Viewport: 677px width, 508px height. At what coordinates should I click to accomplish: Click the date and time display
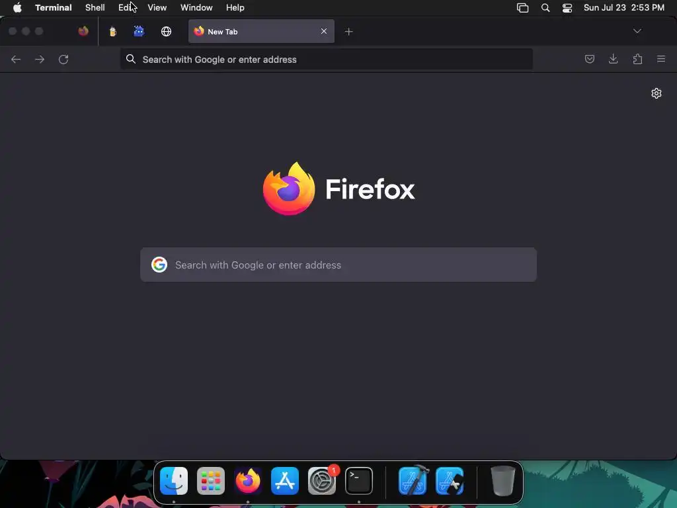pyautogui.click(x=624, y=8)
